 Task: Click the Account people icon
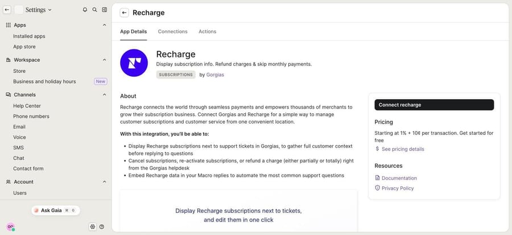(9, 182)
